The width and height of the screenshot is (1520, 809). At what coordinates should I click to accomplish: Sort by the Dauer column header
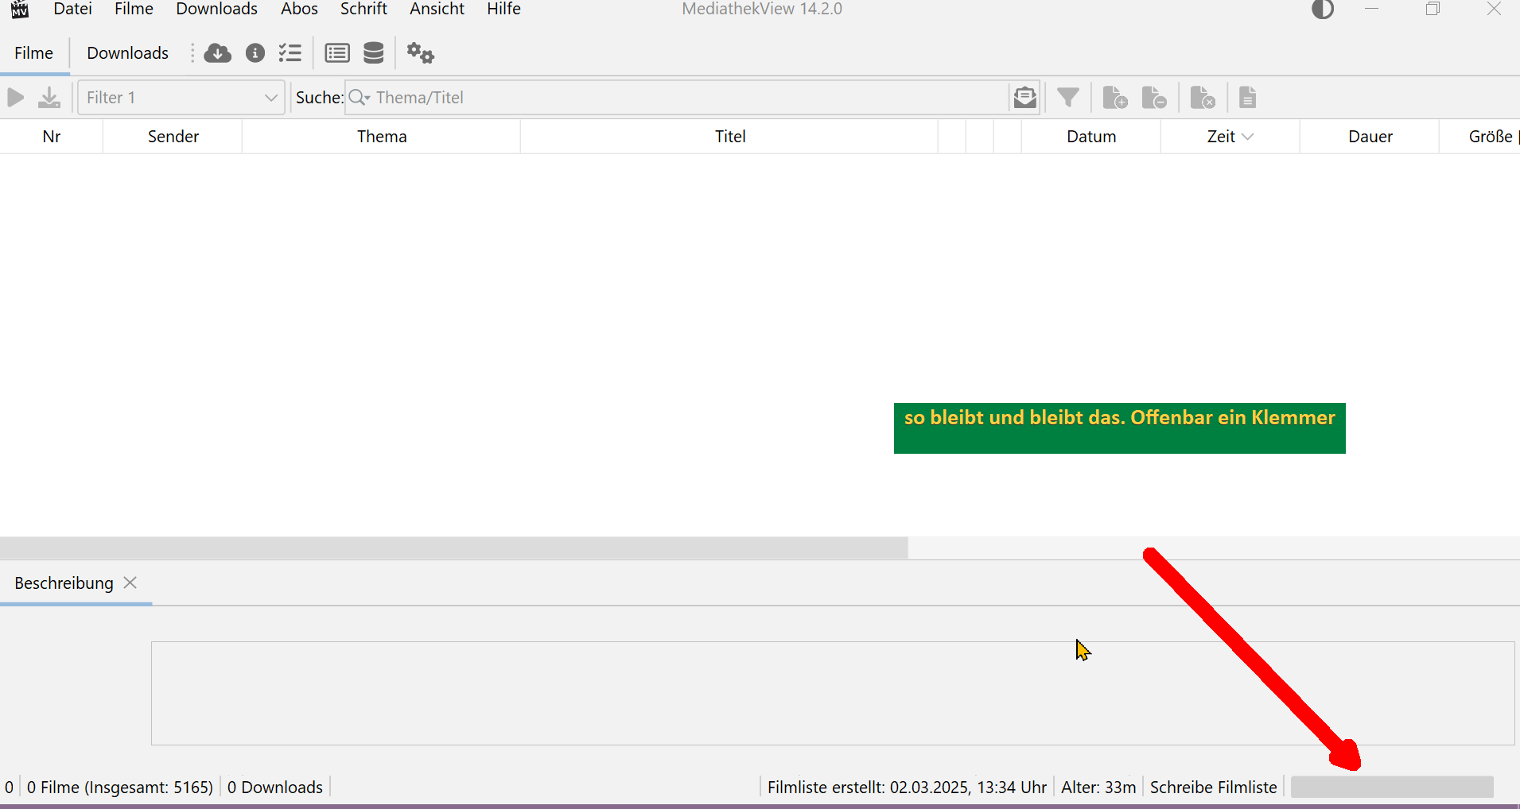click(1370, 137)
